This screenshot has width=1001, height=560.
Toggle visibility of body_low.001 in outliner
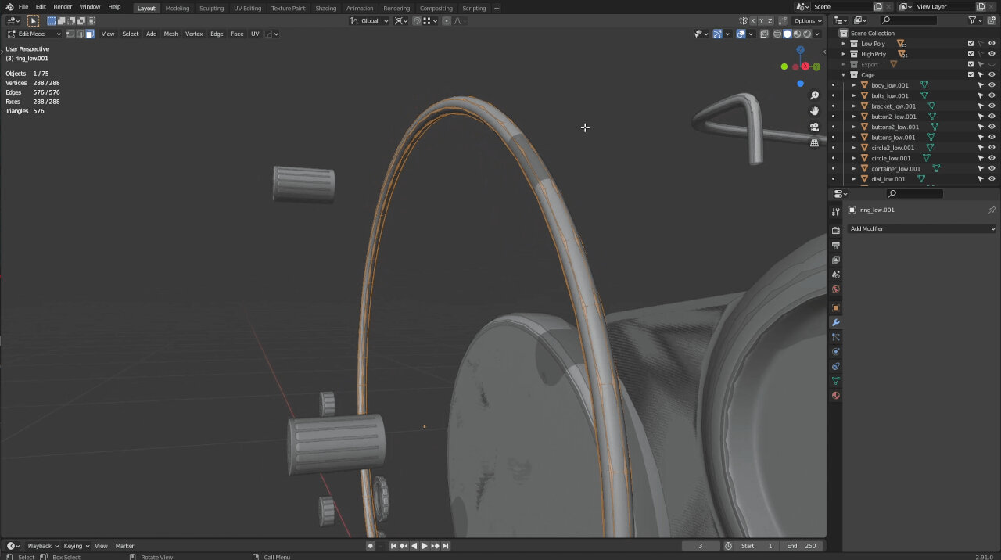click(992, 85)
